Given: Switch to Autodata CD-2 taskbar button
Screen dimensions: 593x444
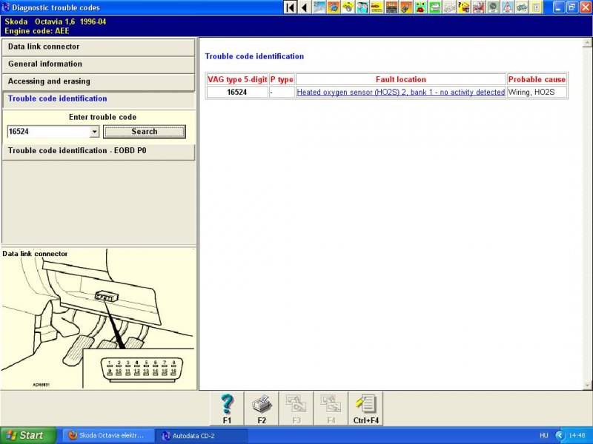Looking at the screenshot, I should click(x=202, y=435).
